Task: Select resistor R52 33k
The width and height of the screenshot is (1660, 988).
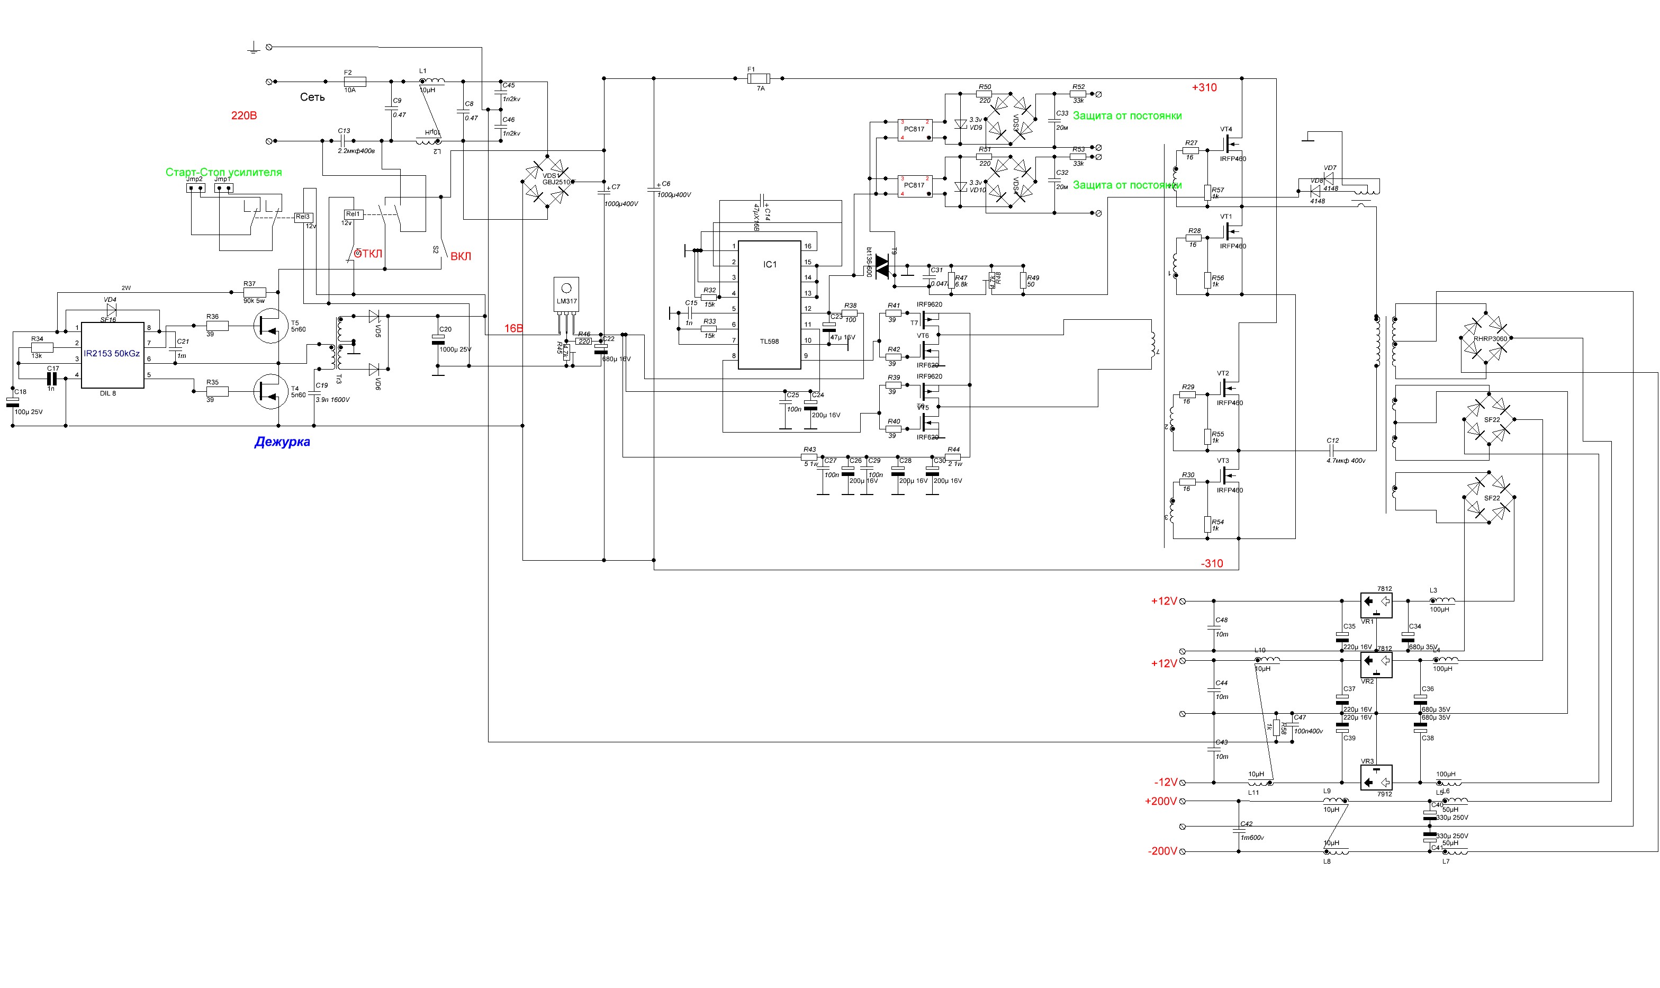Action: click(x=1078, y=95)
